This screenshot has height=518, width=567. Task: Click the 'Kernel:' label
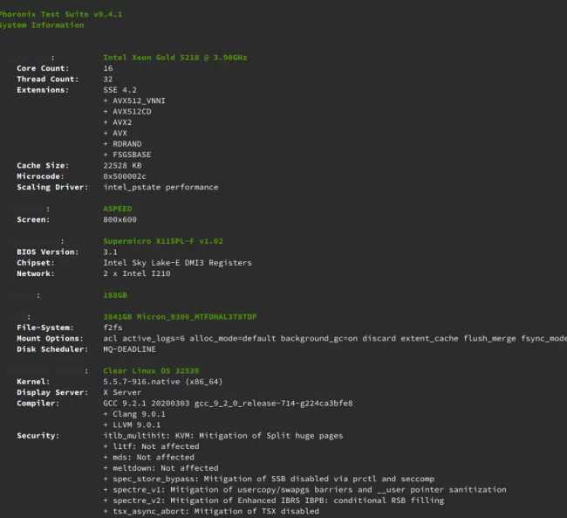(x=33, y=382)
